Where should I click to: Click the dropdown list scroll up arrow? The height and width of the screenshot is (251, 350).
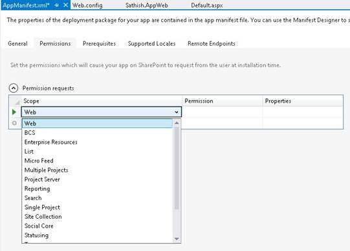coord(177,123)
